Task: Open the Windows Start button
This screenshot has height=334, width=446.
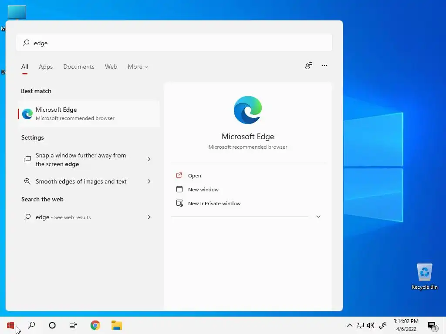Action: [x=10, y=325]
